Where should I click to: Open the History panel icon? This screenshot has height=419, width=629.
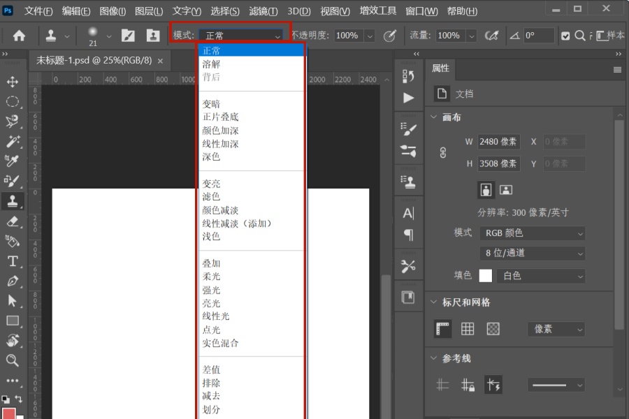408,76
